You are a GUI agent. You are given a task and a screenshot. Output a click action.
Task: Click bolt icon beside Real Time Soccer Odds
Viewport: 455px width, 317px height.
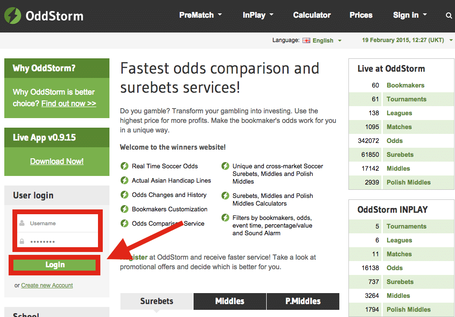pos(124,166)
